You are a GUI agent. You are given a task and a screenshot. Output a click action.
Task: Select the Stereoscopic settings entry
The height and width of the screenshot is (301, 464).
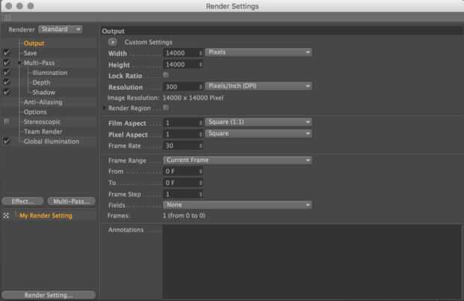(x=42, y=122)
